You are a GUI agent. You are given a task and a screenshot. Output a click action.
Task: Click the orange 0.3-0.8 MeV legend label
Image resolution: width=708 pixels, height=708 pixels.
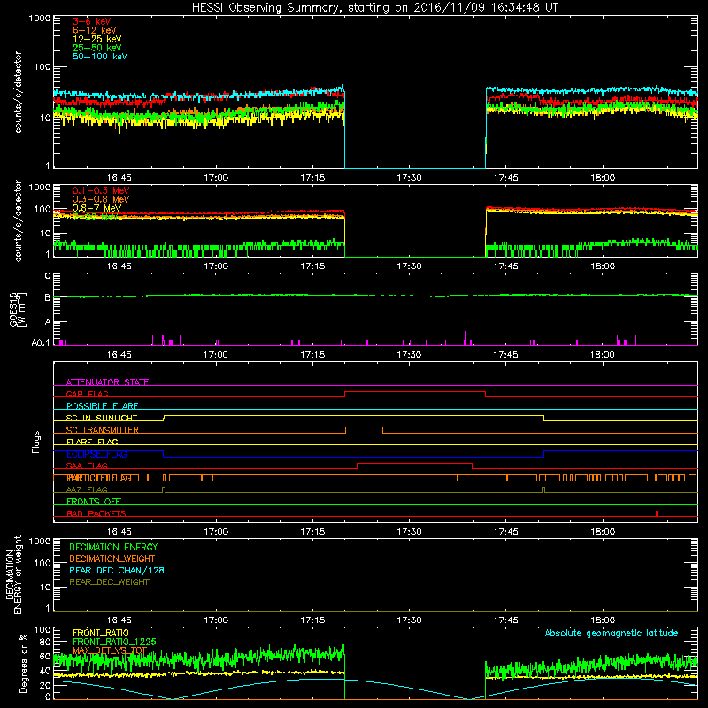(101, 199)
